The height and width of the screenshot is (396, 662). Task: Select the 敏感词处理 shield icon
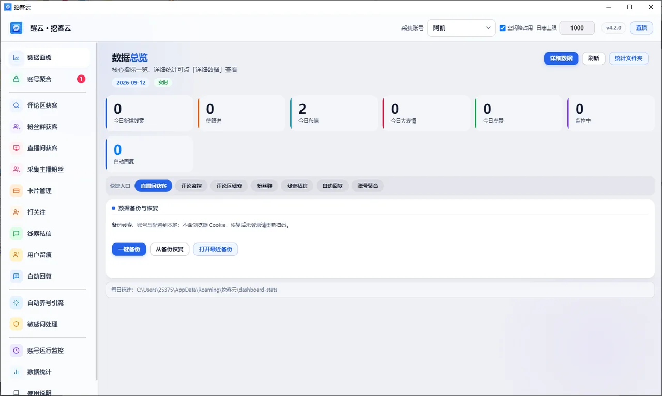tap(17, 324)
